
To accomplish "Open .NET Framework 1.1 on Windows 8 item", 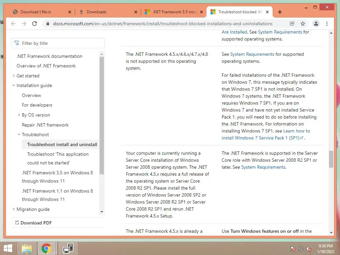I will pos(57,195).
